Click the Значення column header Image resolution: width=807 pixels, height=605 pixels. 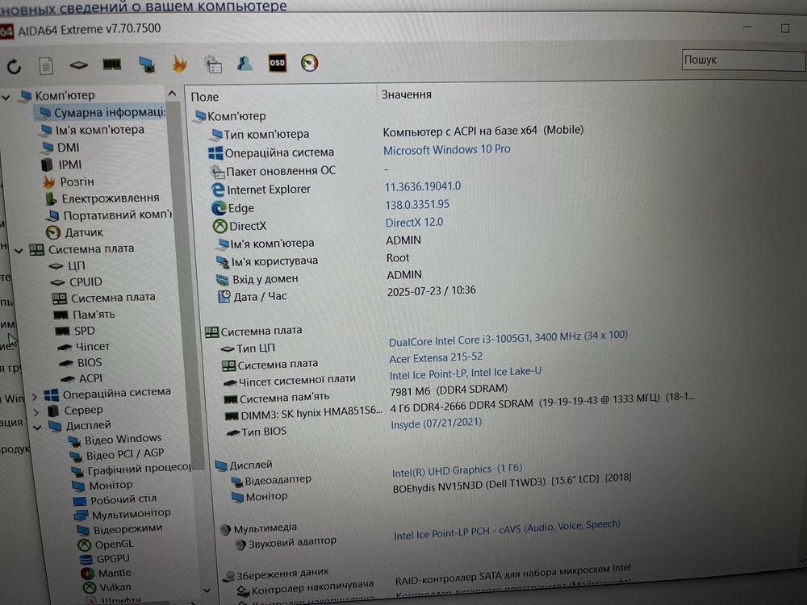(x=407, y=94)
